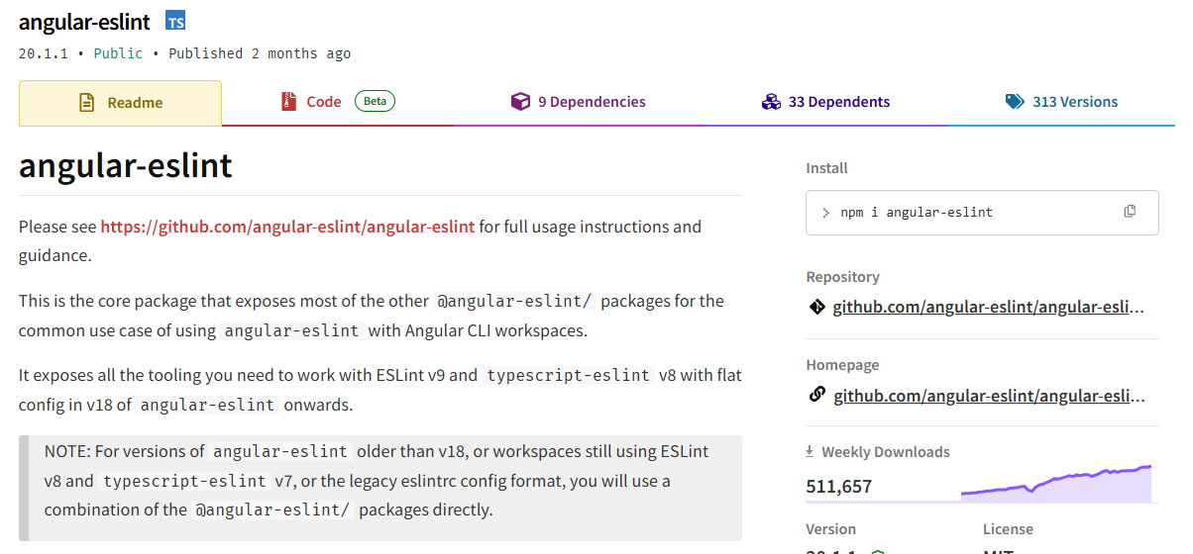Click the 20.1.1 version text
The height and width of the screenshot is (554, 1193).
click(43, 53)
